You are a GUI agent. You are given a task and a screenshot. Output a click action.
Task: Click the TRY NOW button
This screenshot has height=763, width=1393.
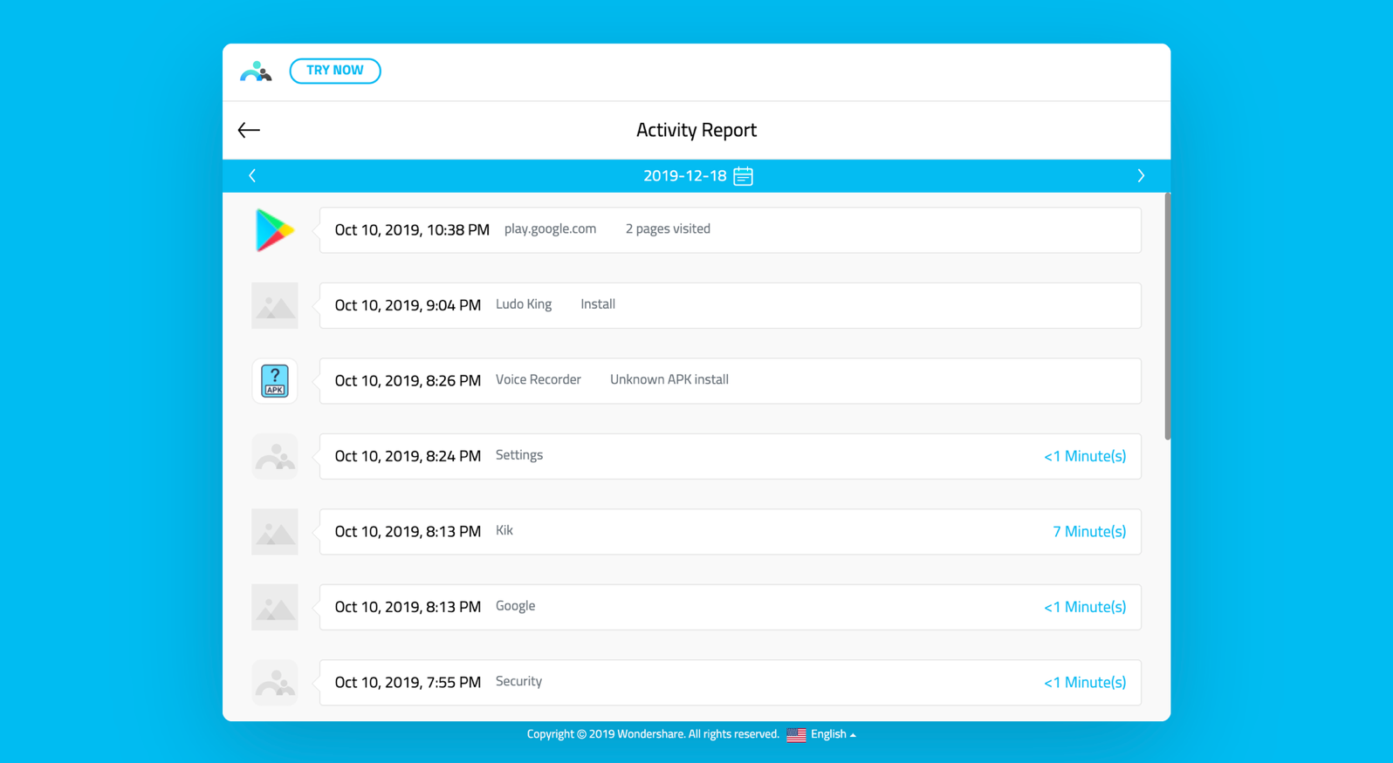point(335,71)
